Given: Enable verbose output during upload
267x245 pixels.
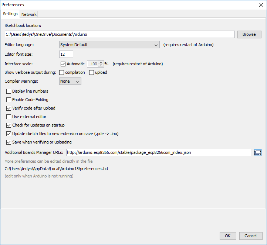Looking at the screenshot, I should click(92, 72).
